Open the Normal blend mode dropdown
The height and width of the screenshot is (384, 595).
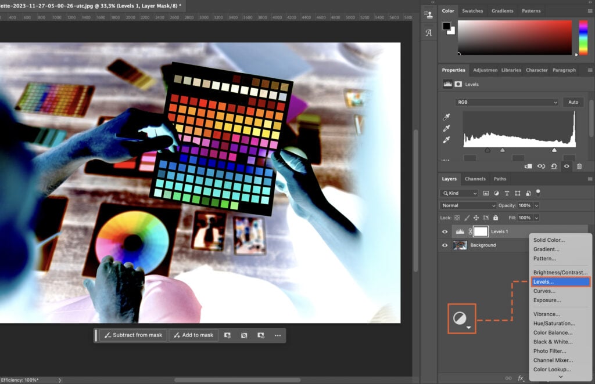point(468,205)
